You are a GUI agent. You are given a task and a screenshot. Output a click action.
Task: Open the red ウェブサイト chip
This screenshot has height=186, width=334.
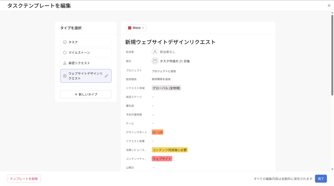click(162, 159)
